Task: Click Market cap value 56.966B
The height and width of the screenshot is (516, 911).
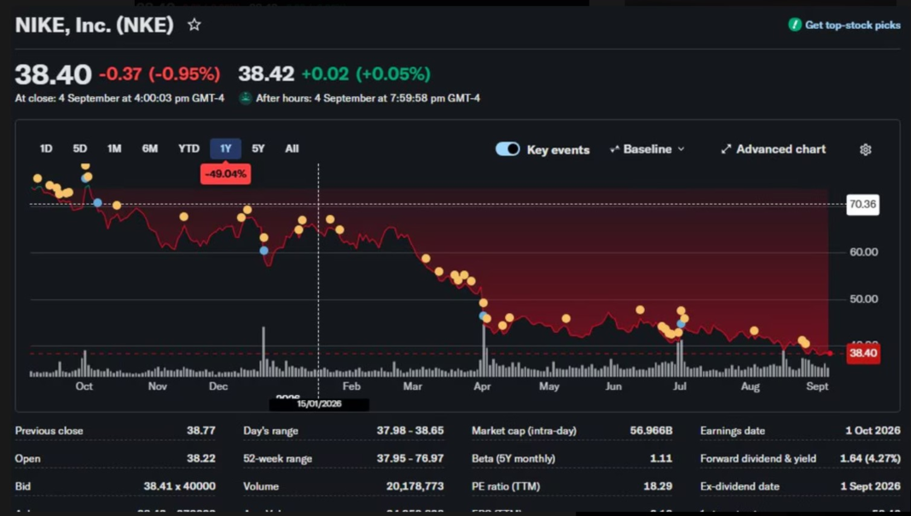Action: pos(652,431)
